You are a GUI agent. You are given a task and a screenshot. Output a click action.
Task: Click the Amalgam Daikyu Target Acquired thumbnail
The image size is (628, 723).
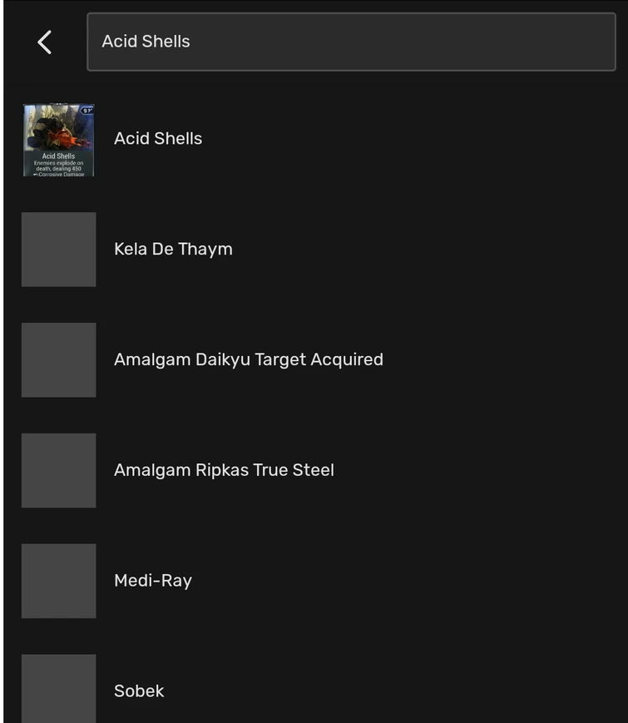pos(58,360)
